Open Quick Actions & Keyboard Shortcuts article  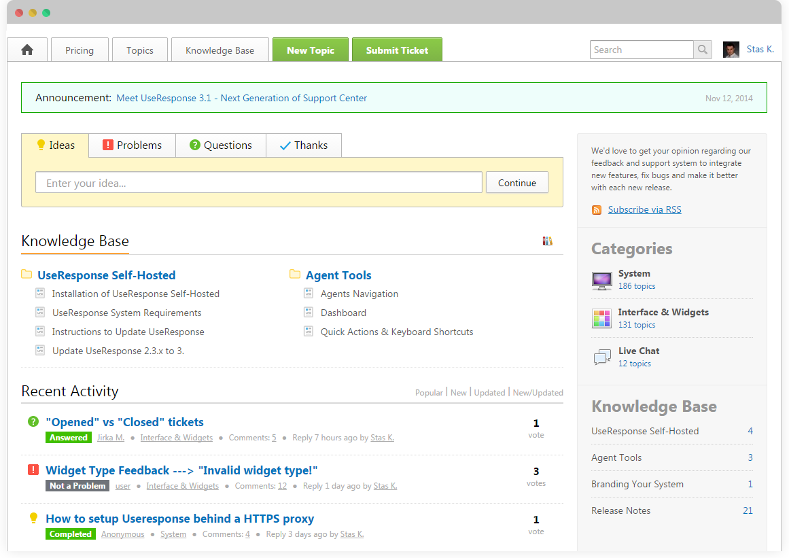click(x=397, y=332)
